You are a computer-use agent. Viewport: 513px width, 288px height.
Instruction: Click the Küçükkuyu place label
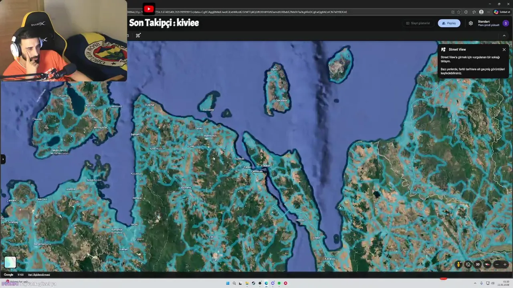[x=137, y=174]
